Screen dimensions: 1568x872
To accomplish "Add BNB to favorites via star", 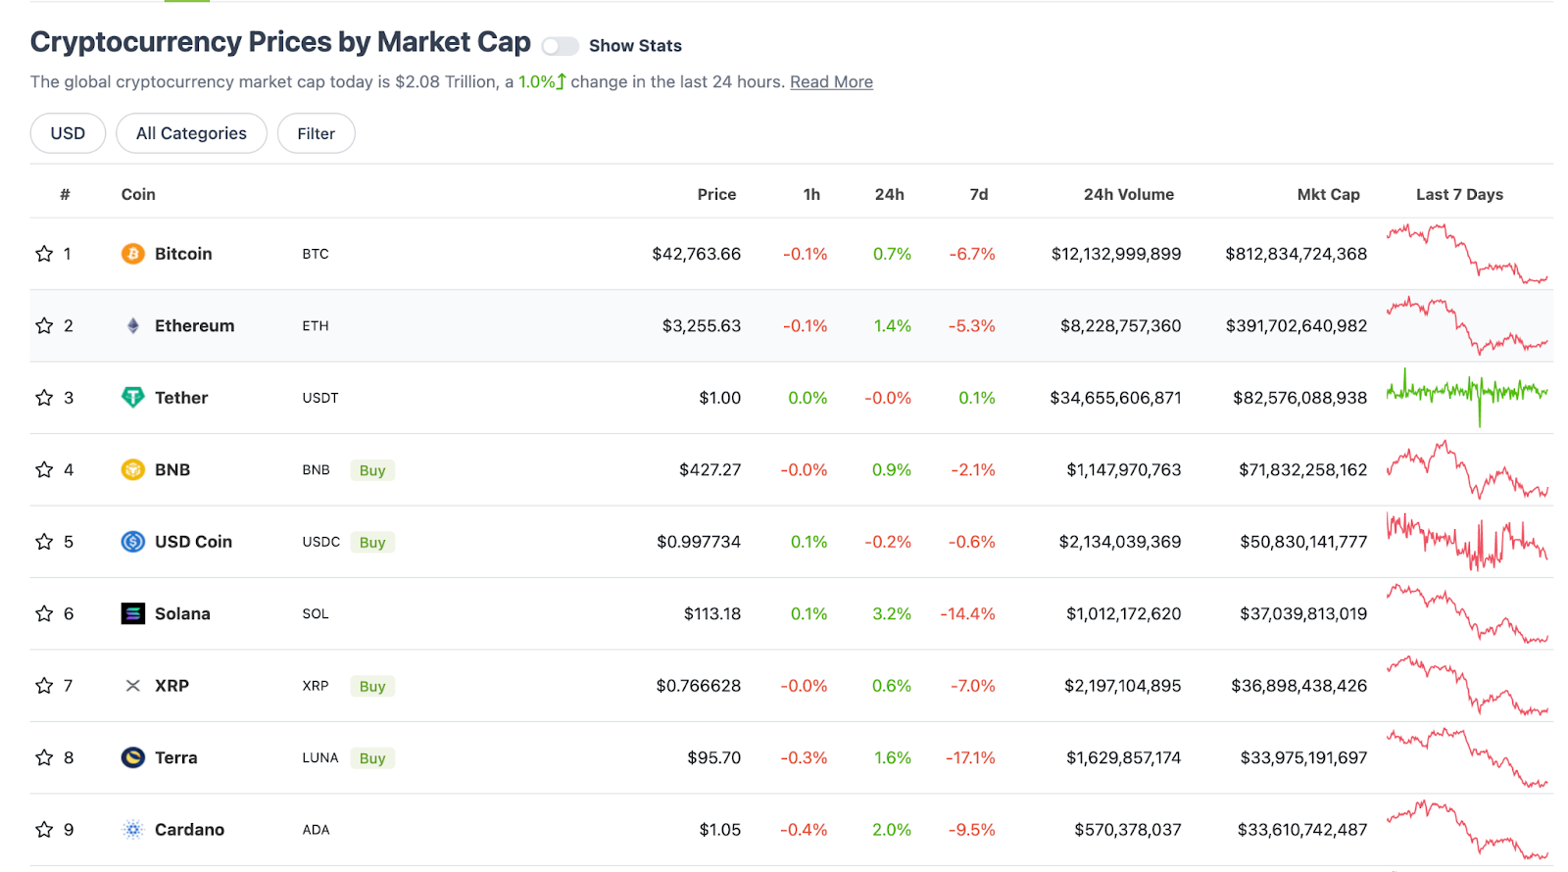I will click(44, 469).
